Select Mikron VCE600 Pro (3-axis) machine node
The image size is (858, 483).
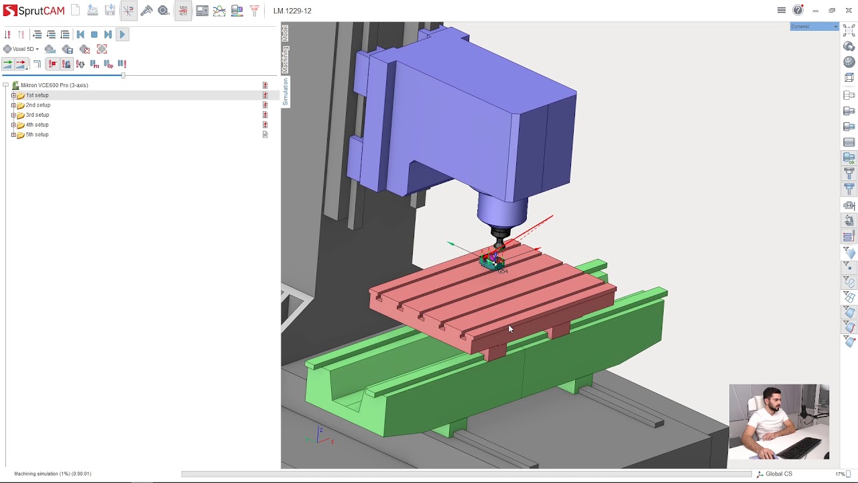[x=54, y=85]
